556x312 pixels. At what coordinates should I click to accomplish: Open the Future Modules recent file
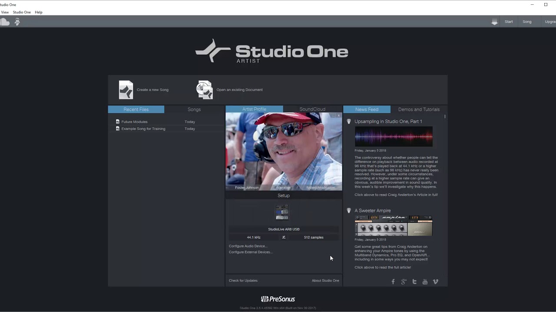point(166,122)
